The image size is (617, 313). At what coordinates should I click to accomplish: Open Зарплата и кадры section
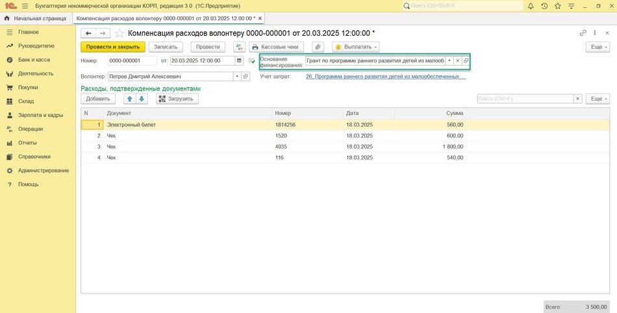(x=40, y=115)
